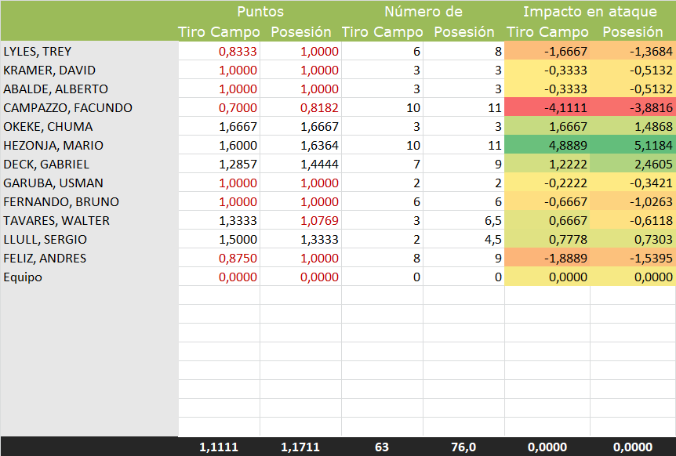
Task: Select the Impacto en ataque header
Action: [590, 12]
